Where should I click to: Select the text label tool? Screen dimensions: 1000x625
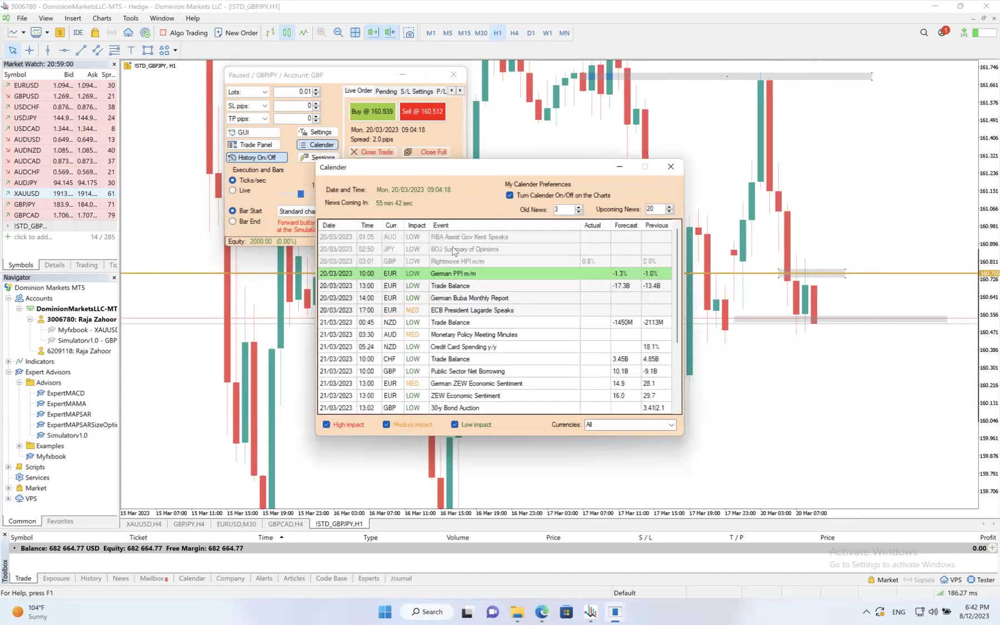pyautogui.click(x=131, y=50)
